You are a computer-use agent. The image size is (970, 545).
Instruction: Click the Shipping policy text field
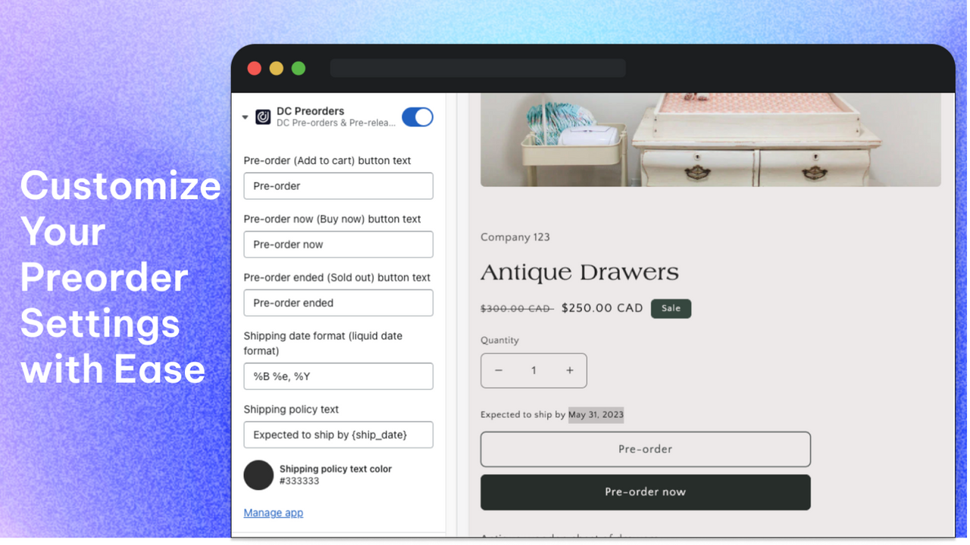[338, 434]
